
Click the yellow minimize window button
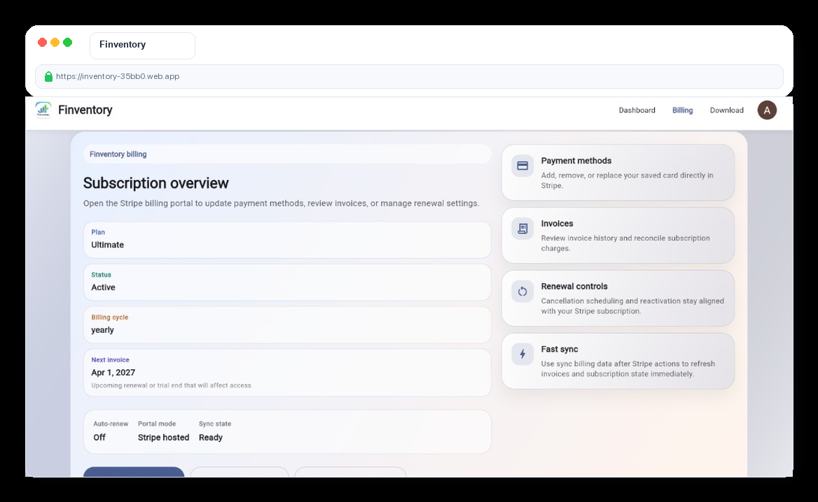(x=55, y=42)
